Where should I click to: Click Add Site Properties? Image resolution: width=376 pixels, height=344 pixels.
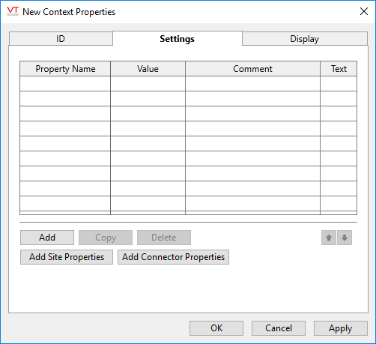67,257
